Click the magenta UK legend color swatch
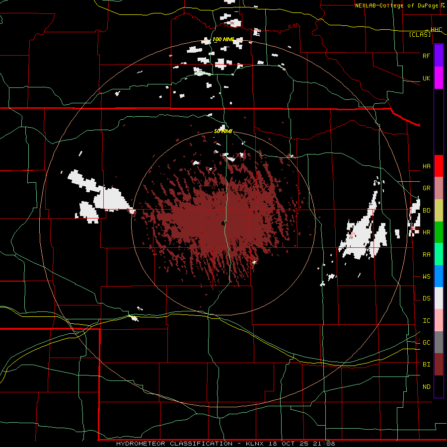The image size is (447, 447). [x=439, y=78]
